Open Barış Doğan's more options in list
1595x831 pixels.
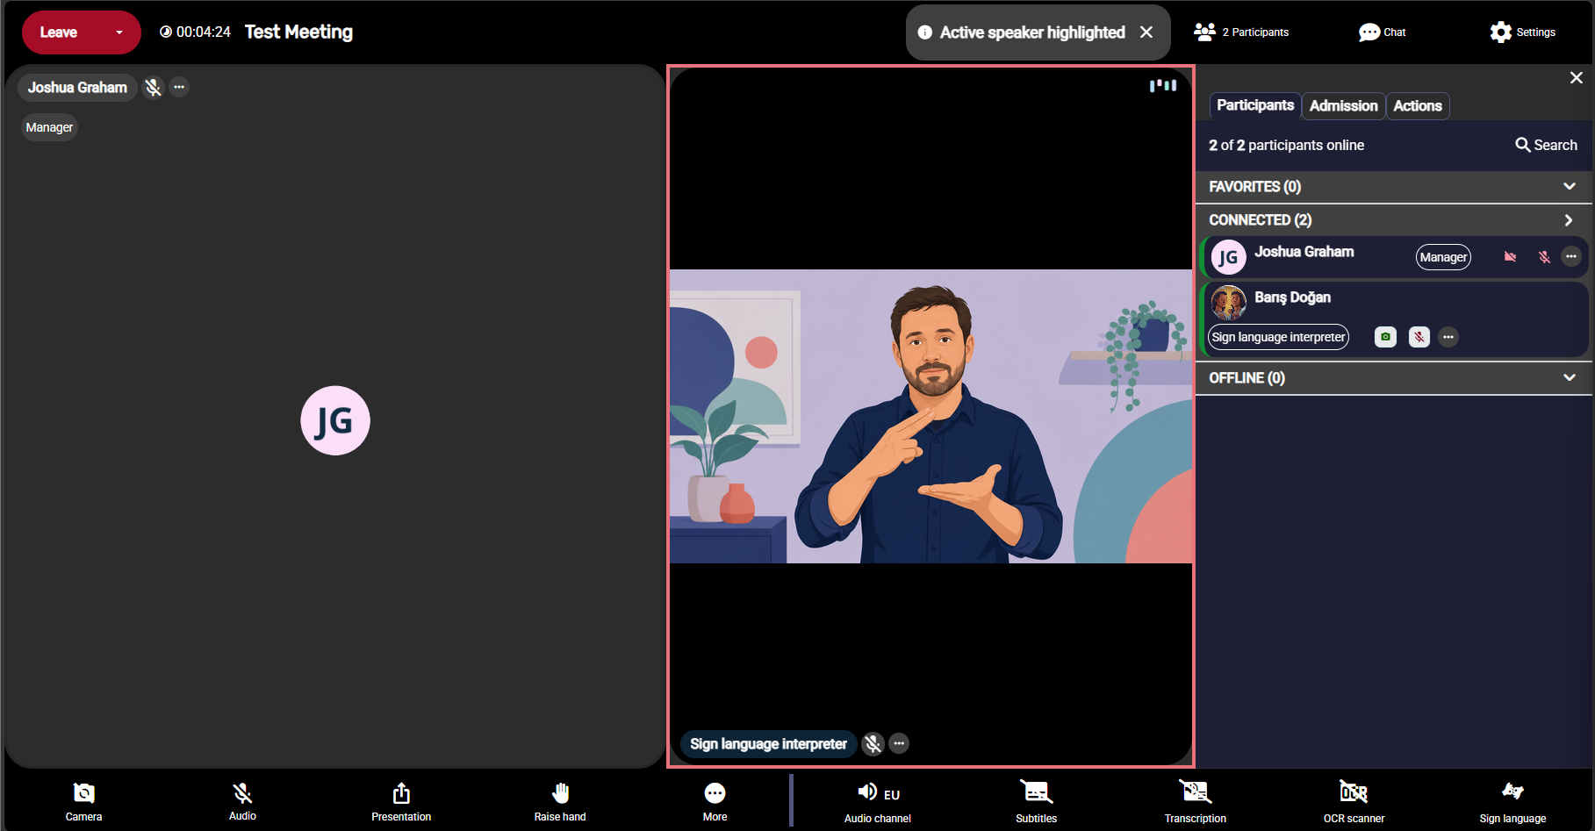point(1448,337)
